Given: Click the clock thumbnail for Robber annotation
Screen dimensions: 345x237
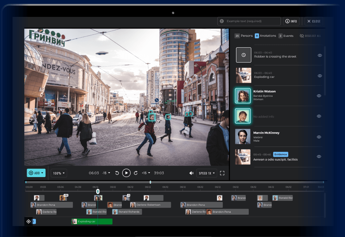Looking at the screenshot, I should [x=243, y=55].
